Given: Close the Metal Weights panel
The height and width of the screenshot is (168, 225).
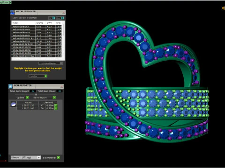Looking at the screenshot, I should point(64,12).
